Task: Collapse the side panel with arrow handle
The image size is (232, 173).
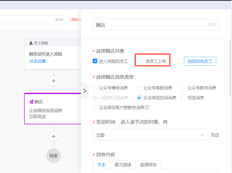Action: 84,91
